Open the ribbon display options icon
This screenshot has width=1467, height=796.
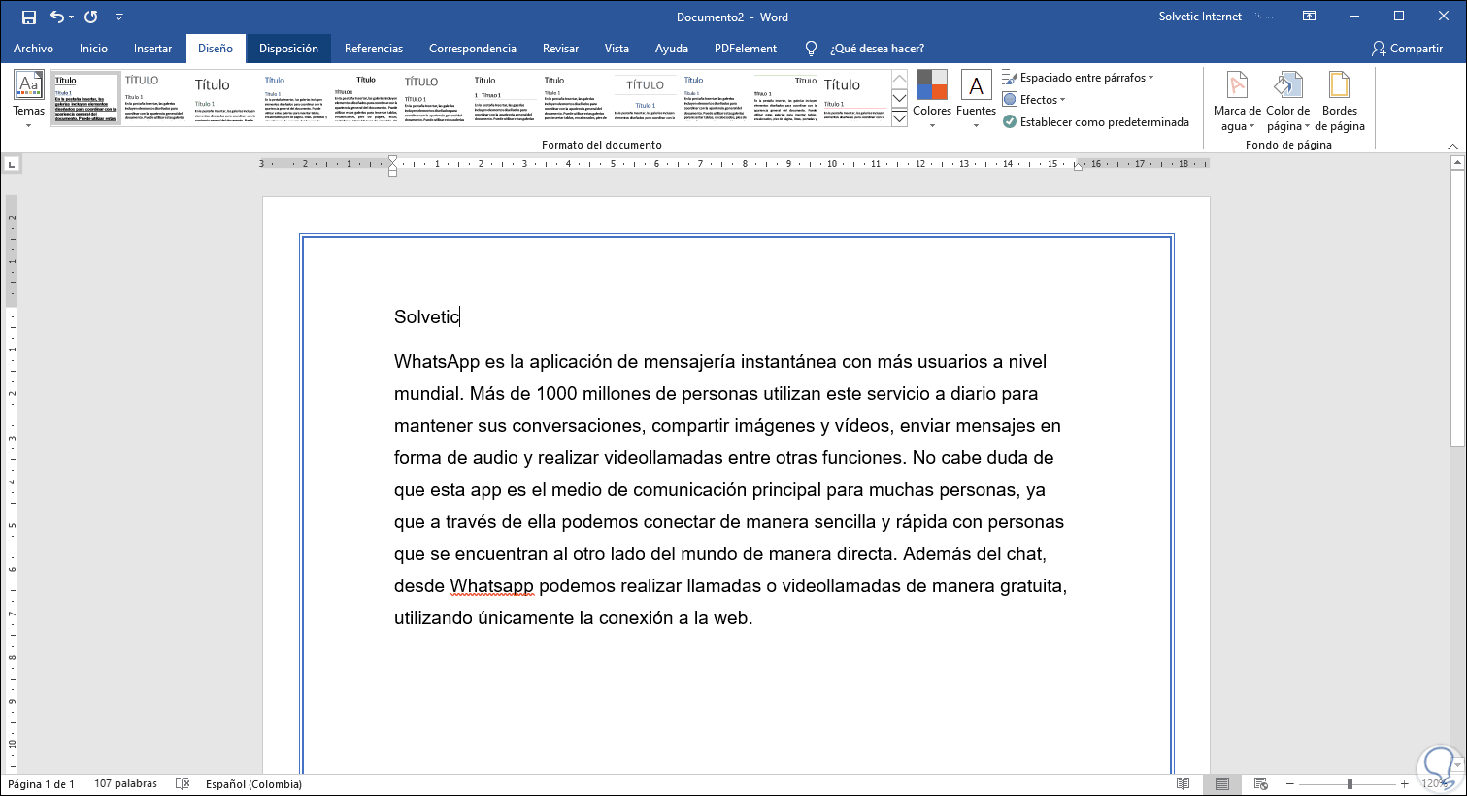coord(1309,17)
